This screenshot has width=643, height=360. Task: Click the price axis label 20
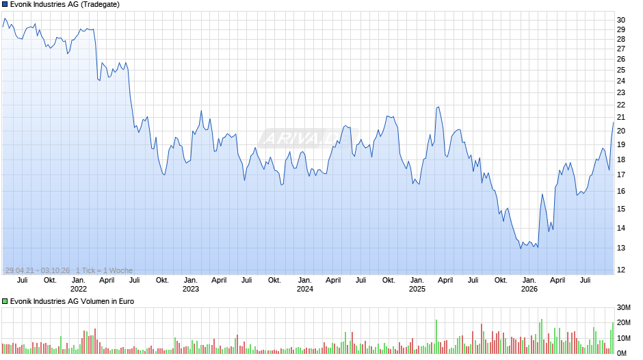621,131
